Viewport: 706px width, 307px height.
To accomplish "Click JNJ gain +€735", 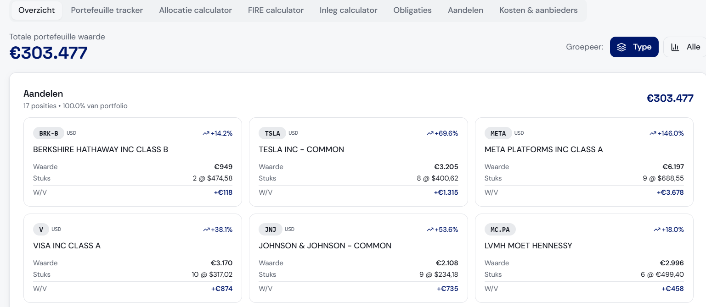I will click(x=447, y=289).
